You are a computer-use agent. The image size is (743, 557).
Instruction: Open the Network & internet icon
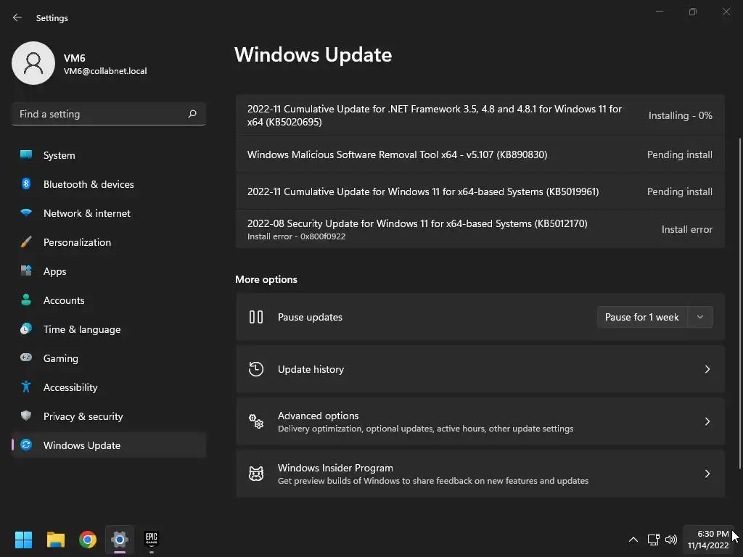click(26, 213)
